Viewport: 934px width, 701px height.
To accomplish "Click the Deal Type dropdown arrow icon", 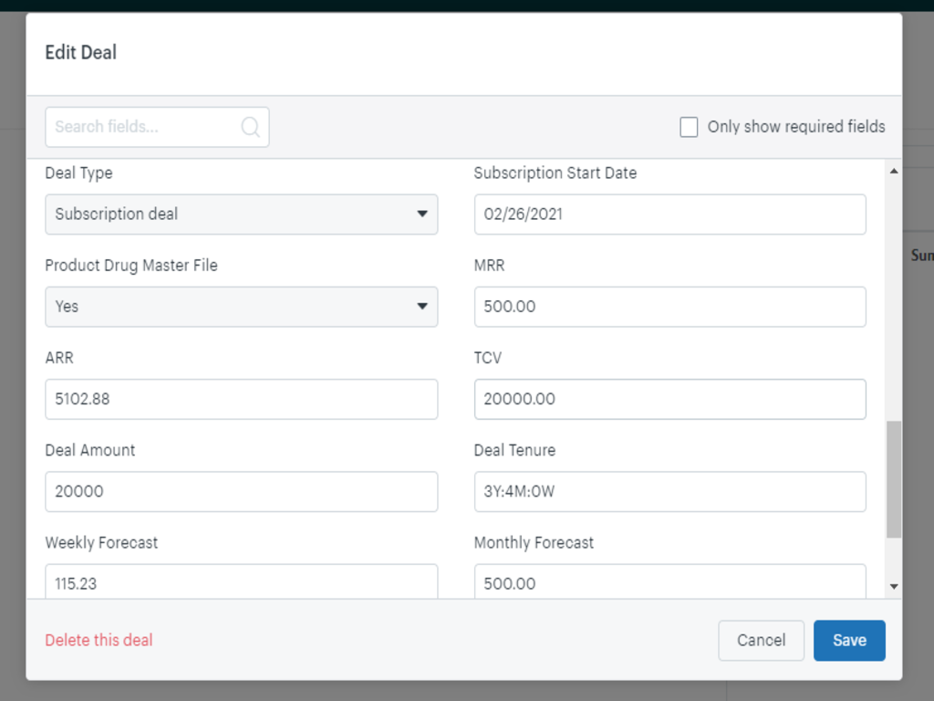I will click(x=422, y=214).
